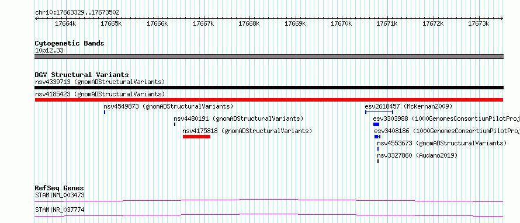
Task: Click the black nsv4339713 variant bar
Action: 269,88
